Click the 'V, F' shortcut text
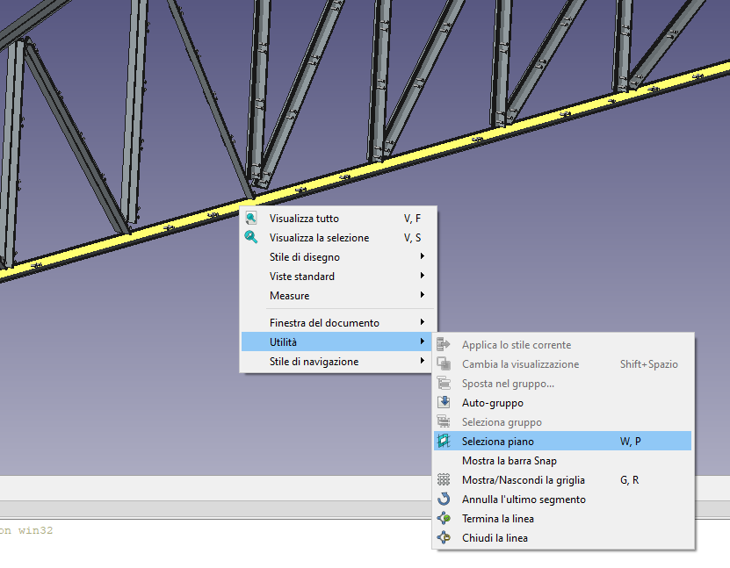 [x=412, y=219]
